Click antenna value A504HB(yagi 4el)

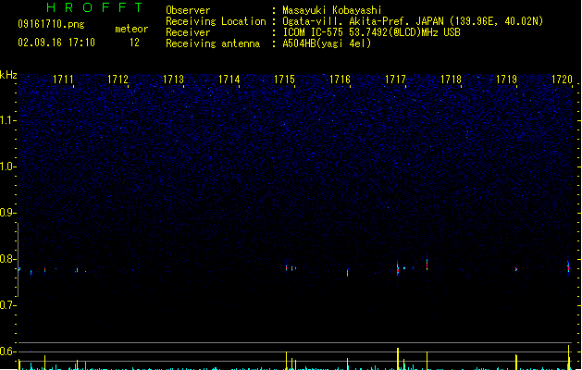click(x=327, y=43)
